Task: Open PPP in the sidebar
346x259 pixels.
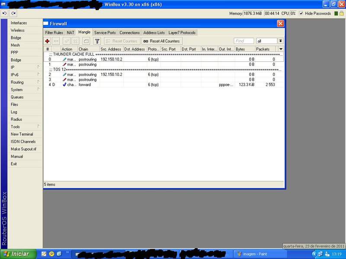Action: (25, 52)
